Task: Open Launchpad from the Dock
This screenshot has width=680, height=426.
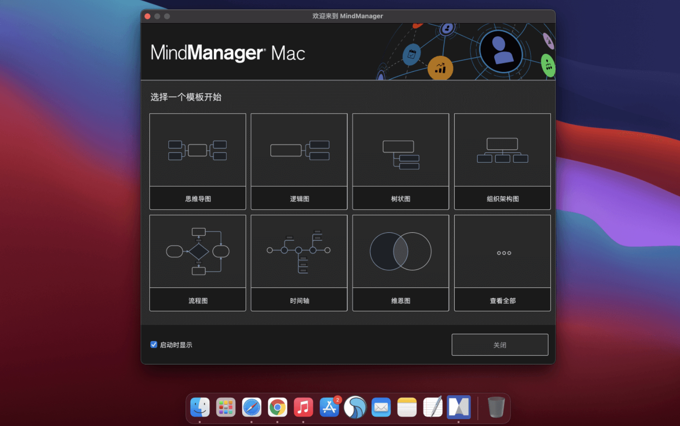Action: pyautogui.click(x=226, y=407)
